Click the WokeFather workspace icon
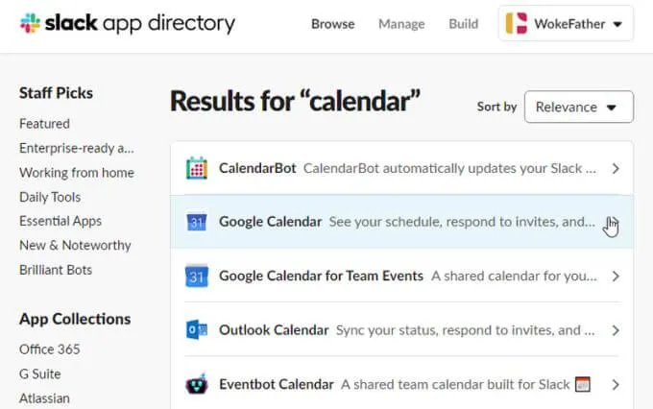 pyautogui.click(x=517, y=23)
